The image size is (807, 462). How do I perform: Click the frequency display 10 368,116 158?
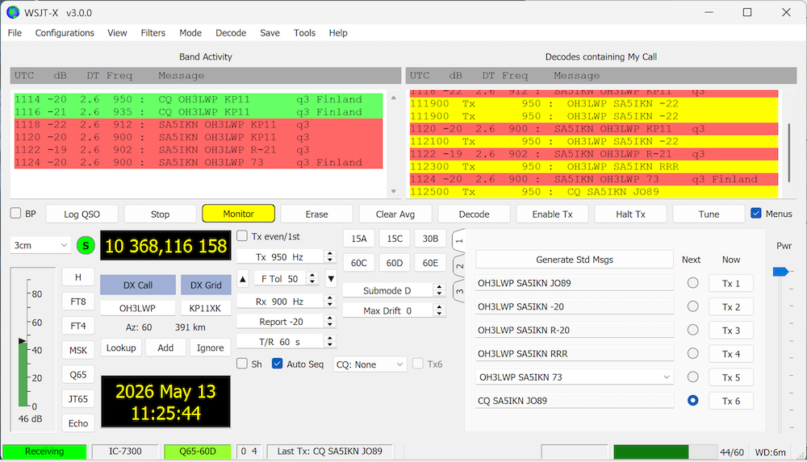(x=165, y=246)
